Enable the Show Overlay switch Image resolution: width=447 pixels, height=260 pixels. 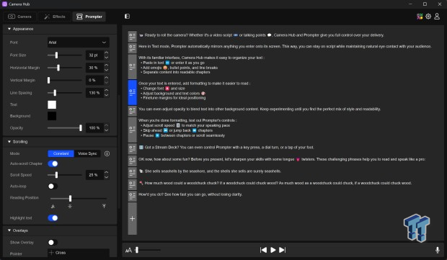pyautogui.click(x=53, y=242)
